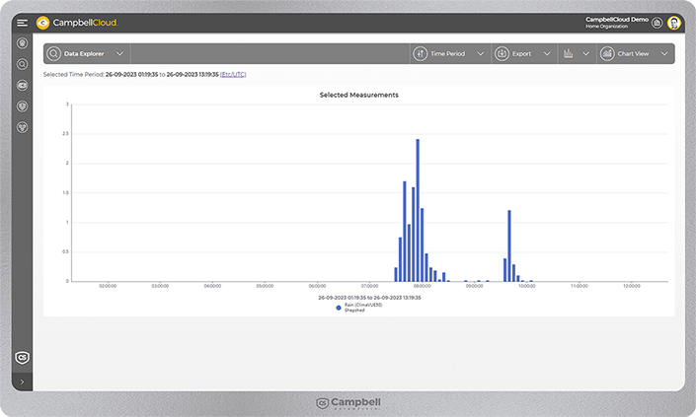Open the Export dropdown
696x417 pixels.
(522, 54)
